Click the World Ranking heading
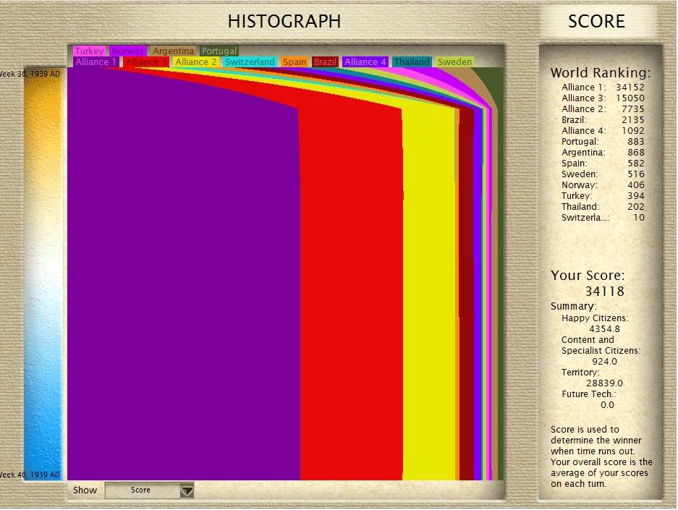This screenshot has height=510, width=678. pos(600,72)
